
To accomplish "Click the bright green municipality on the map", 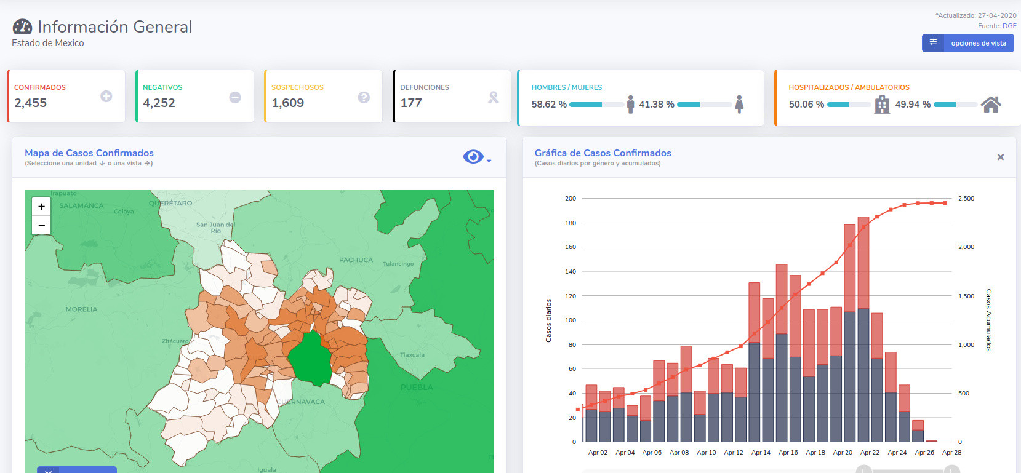I will point(310,360).
